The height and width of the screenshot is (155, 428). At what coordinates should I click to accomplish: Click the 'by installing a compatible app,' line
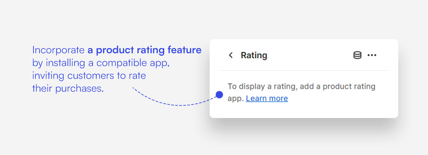tap(101, 63)
